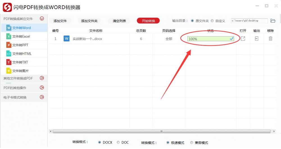Click the Word icon beside 文件转Word
This screenshot has width=281, height=149.
(x=9, y=28)
